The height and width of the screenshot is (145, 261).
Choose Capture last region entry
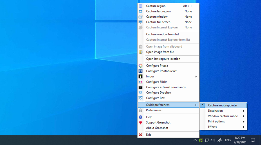[168, 11]
